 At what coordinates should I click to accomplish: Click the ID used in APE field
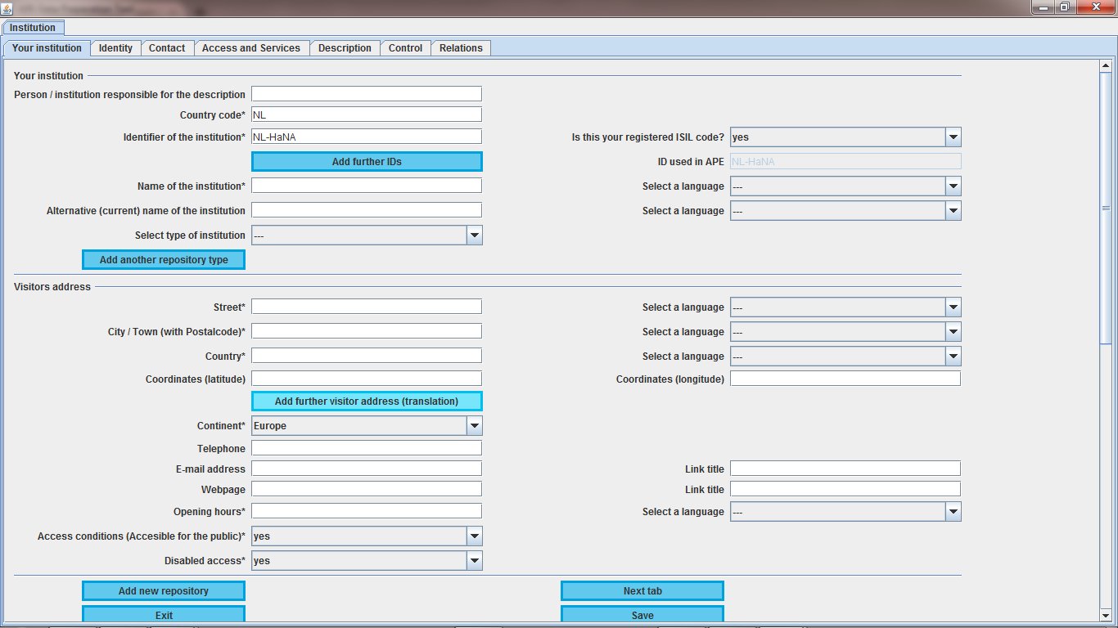845,162
